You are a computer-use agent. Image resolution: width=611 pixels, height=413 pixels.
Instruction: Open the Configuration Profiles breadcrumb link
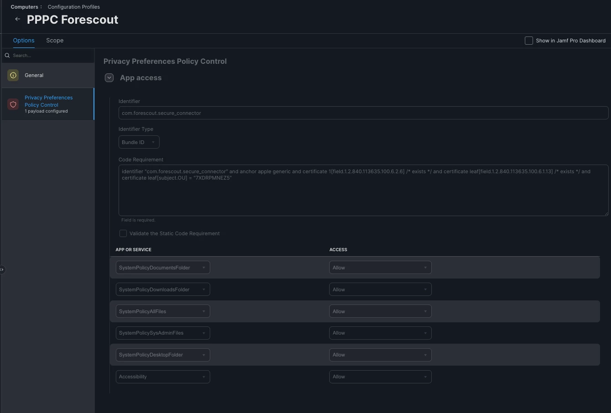click(74, 7)
